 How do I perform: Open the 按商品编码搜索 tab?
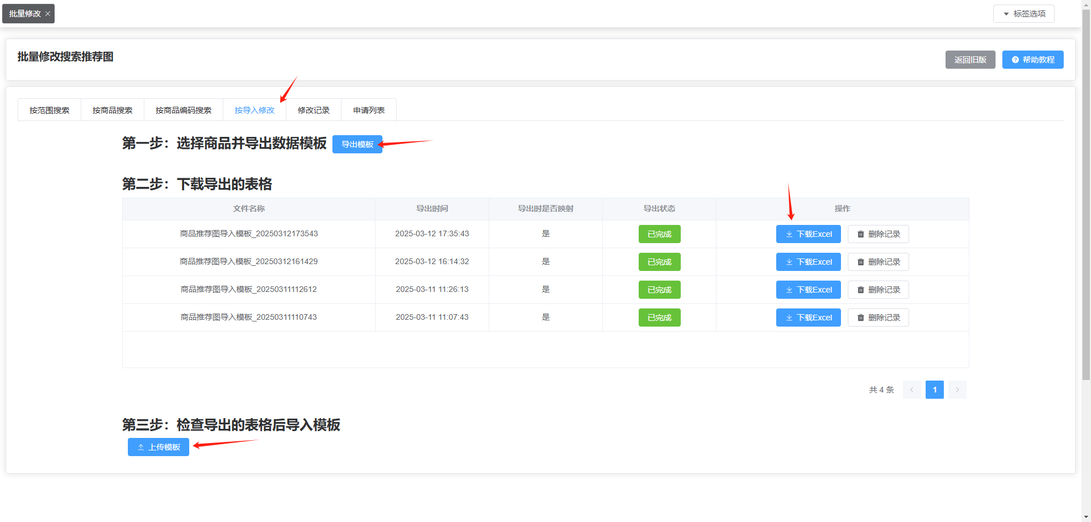pyautogui.click(x=184, y=110)
